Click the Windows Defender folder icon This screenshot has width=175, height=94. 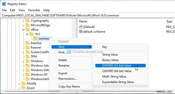click(x=27, y=70)
